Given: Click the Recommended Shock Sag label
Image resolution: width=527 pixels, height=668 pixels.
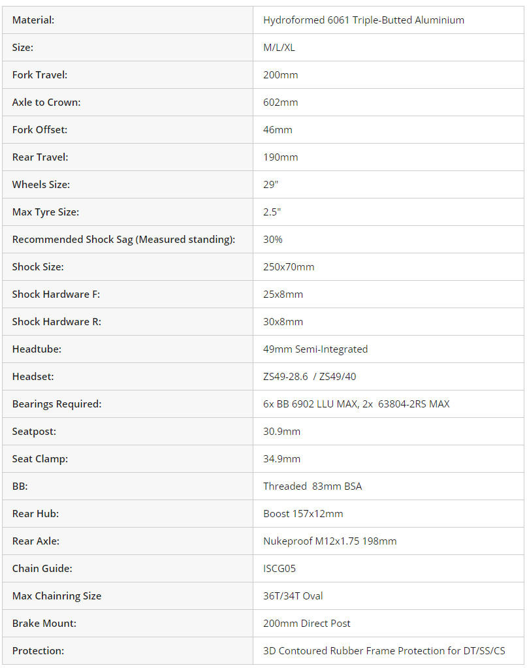Looking at the screenshot, I should (123, 240).
